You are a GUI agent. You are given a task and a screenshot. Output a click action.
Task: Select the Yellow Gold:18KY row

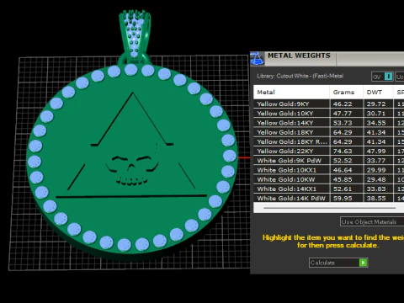329,132
